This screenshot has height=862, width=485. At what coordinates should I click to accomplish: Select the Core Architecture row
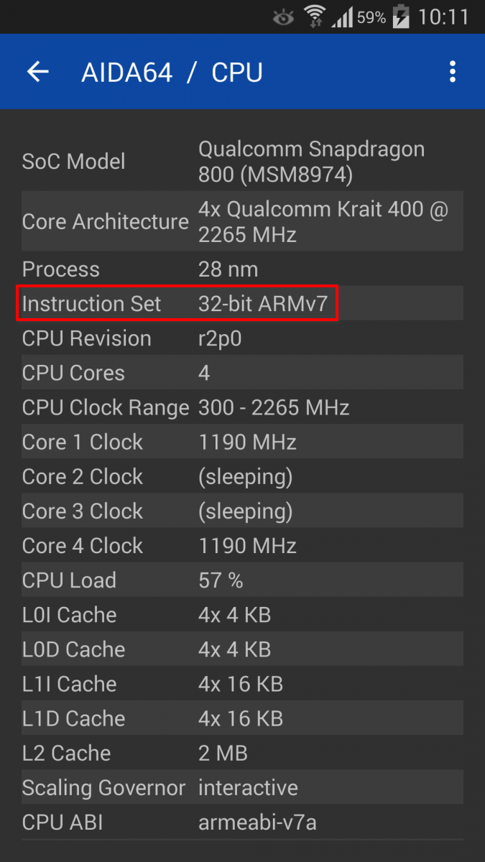pyautogui.click(x=242, y=221)
